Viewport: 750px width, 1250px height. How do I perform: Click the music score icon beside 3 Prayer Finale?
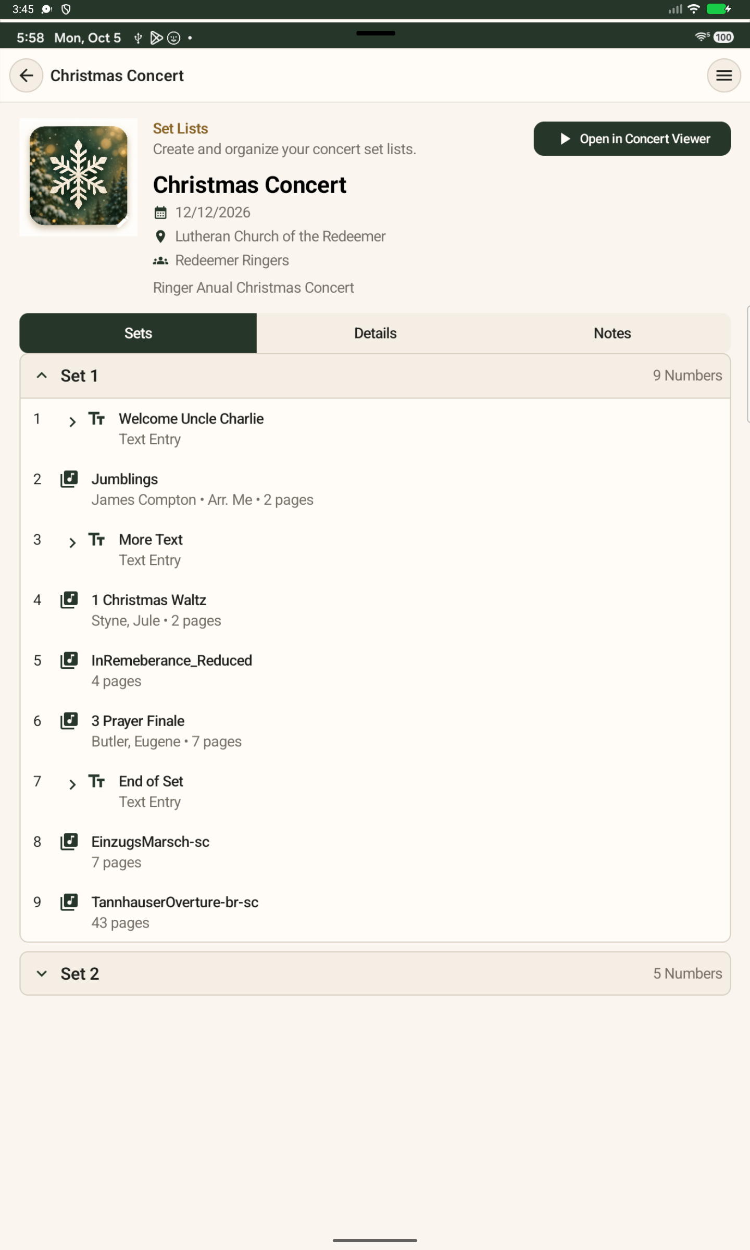[69, 721]
